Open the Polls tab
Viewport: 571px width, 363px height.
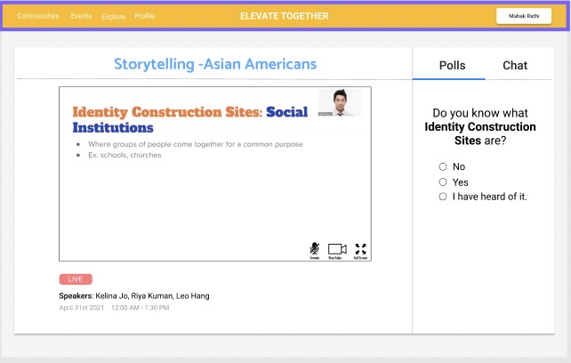pyautogui.click(x=452, y=65)
